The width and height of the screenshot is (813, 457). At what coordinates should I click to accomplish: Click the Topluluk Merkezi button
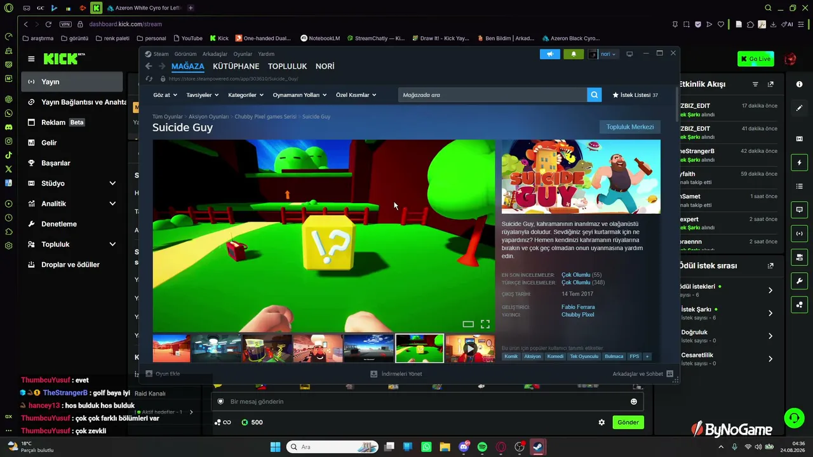pyautogui.click(x=630, y=127)
